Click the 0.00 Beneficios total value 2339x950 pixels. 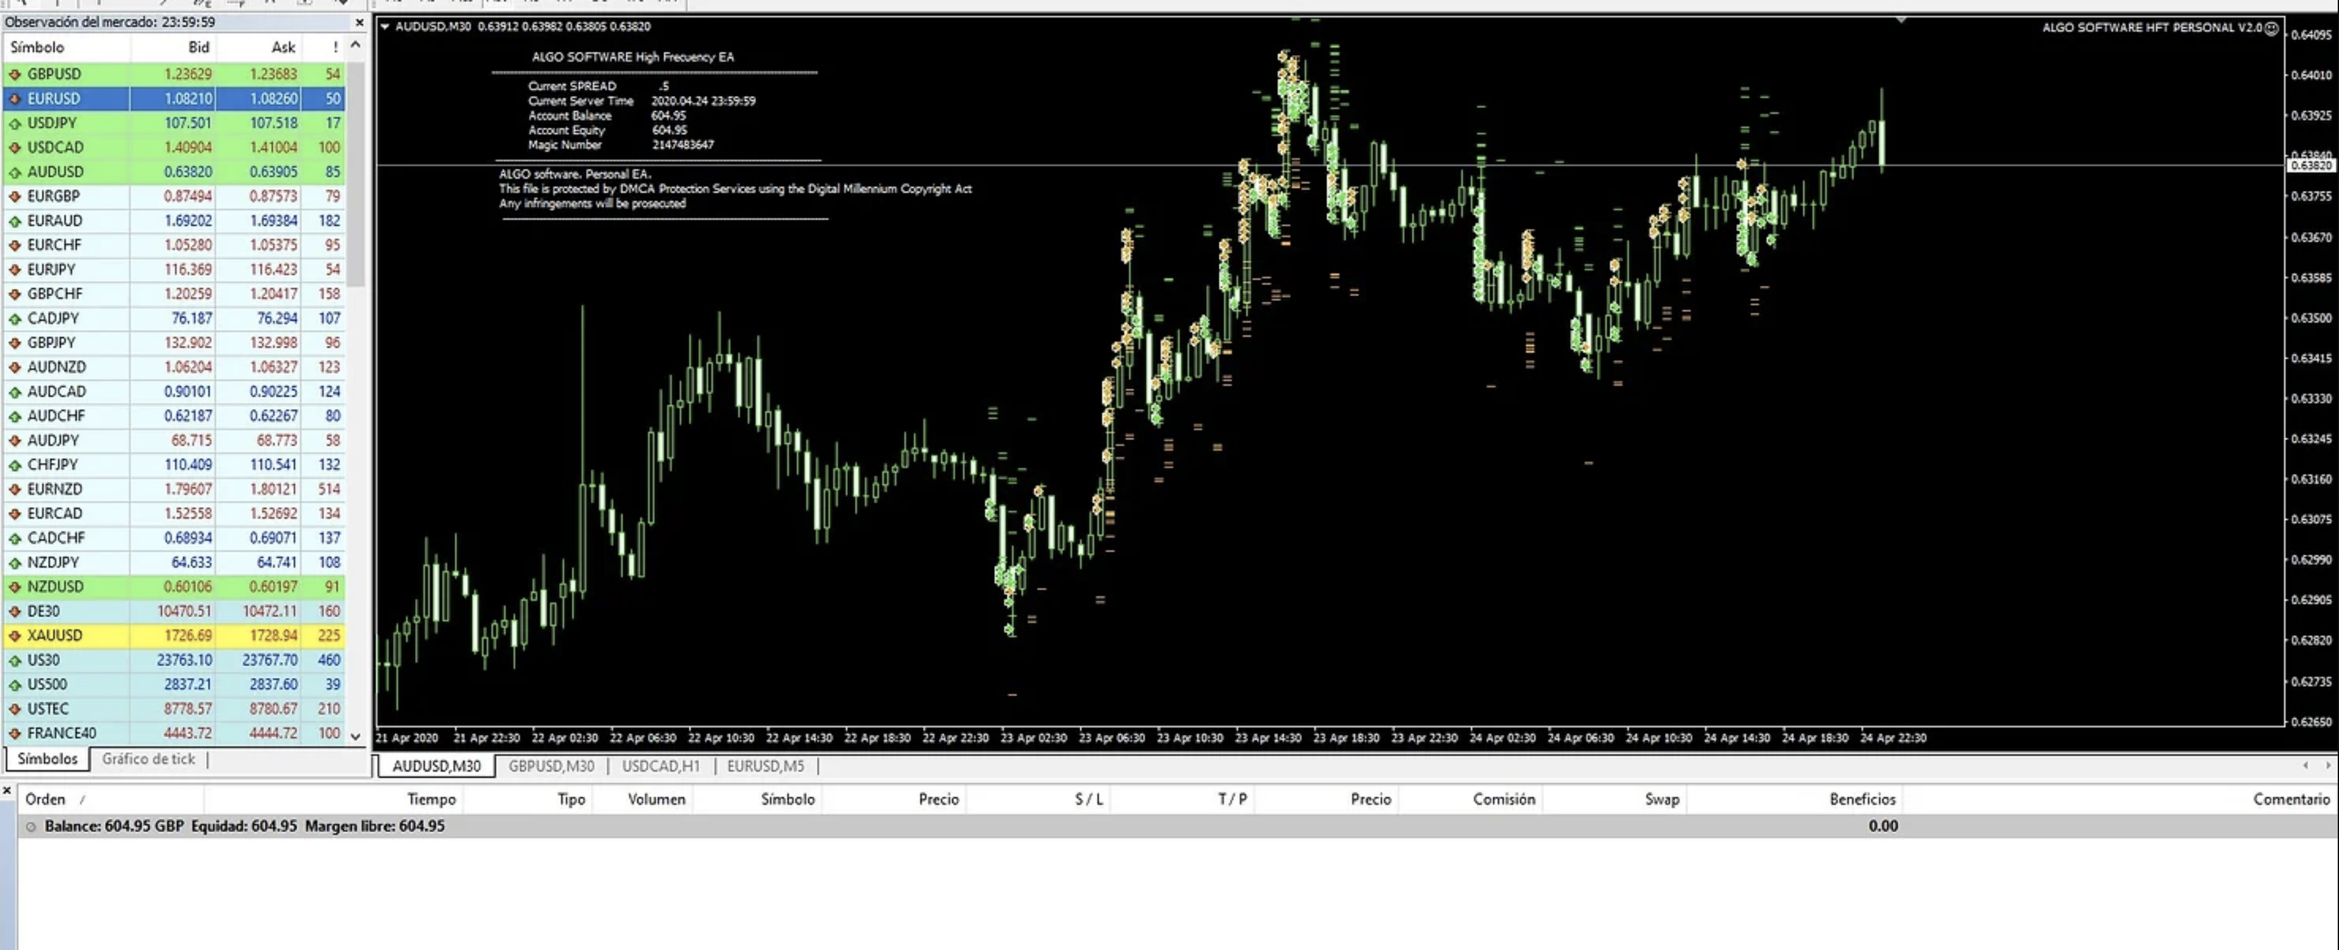click(1883, 827)
